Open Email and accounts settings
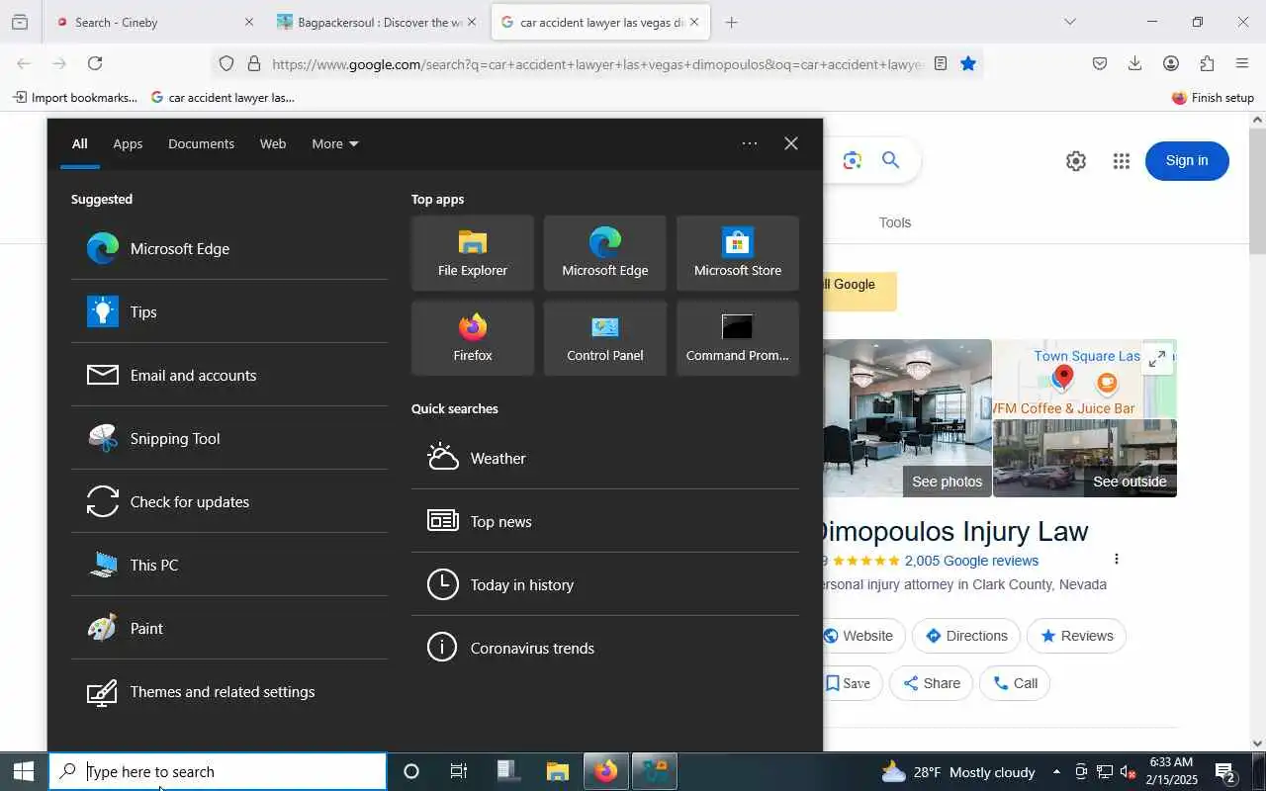1266x791 pixels. point(229,375)
